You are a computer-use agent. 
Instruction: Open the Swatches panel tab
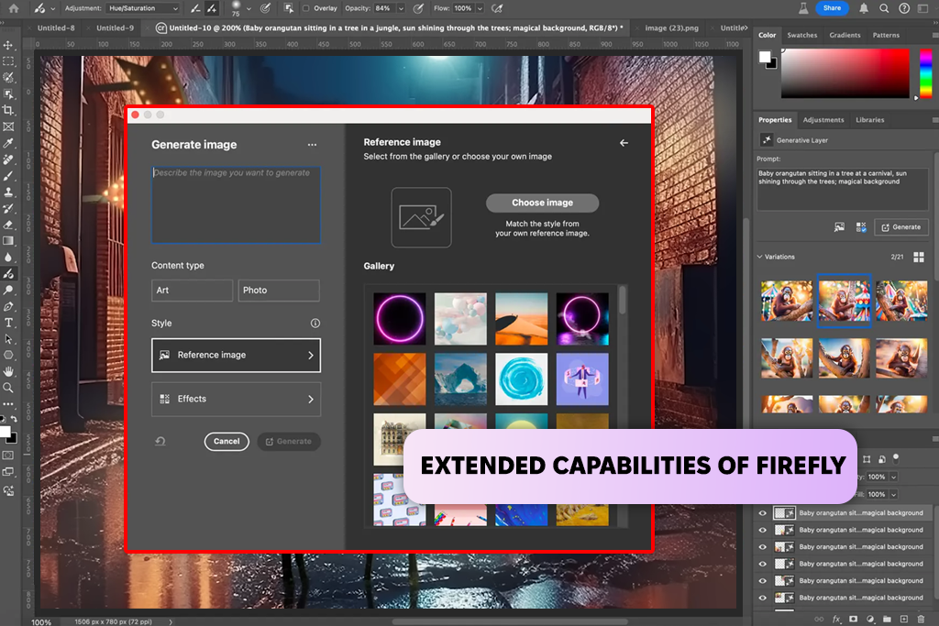[x=801, y=36]
